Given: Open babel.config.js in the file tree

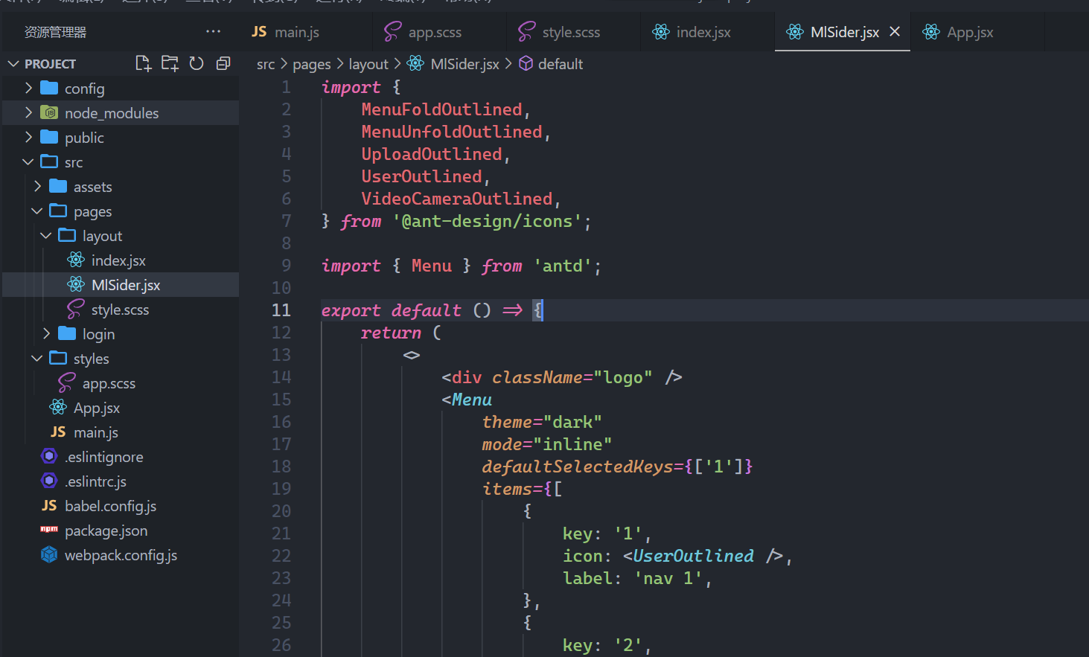Looking at the screenshot, I should [121, 505].
